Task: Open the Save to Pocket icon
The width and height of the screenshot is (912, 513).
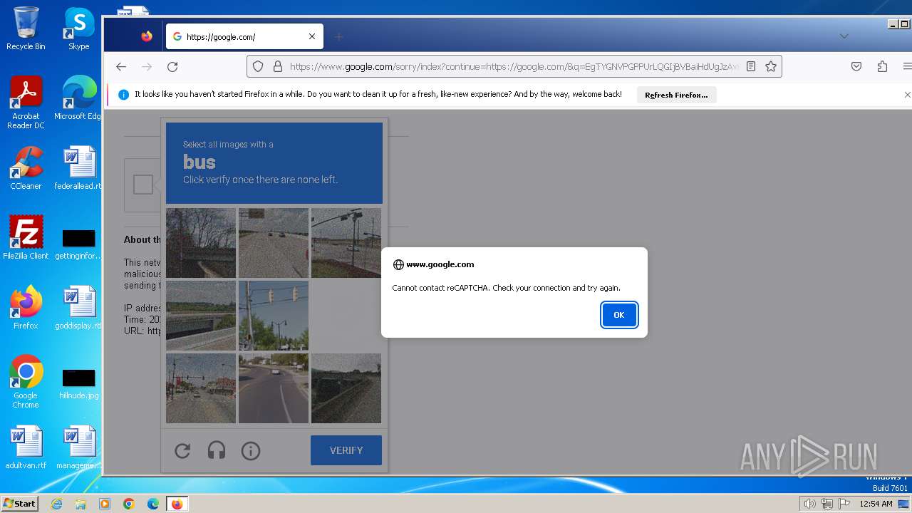Action: tap(856, 66)
